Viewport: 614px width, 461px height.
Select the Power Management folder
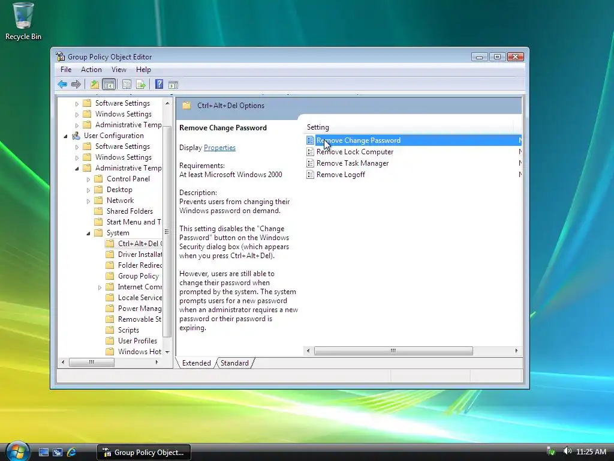pos(140,309)
